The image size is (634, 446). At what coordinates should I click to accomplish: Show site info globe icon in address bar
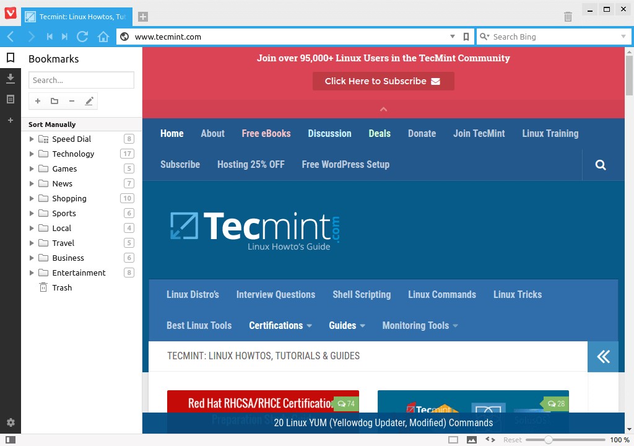coord(125,37)
